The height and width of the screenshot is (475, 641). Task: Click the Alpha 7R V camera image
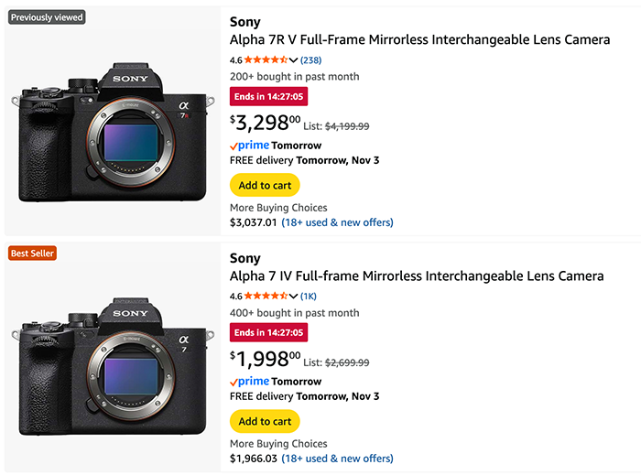click(114, 133)
